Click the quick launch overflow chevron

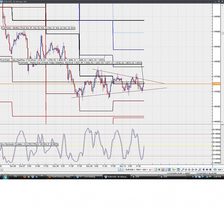(42, 176)
